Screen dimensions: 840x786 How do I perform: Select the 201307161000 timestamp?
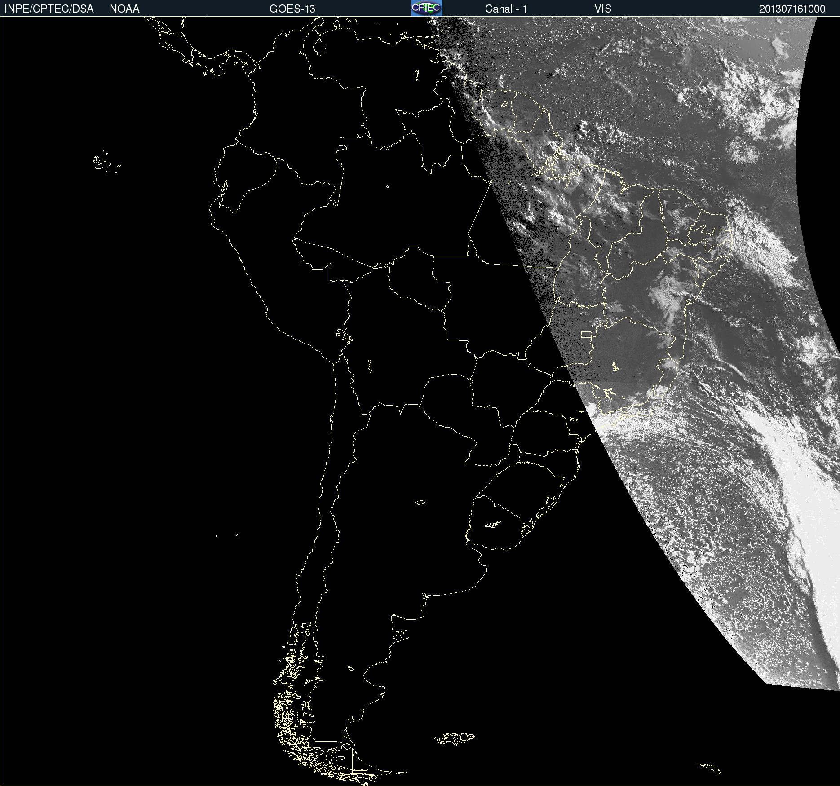(x=792, y=9)
